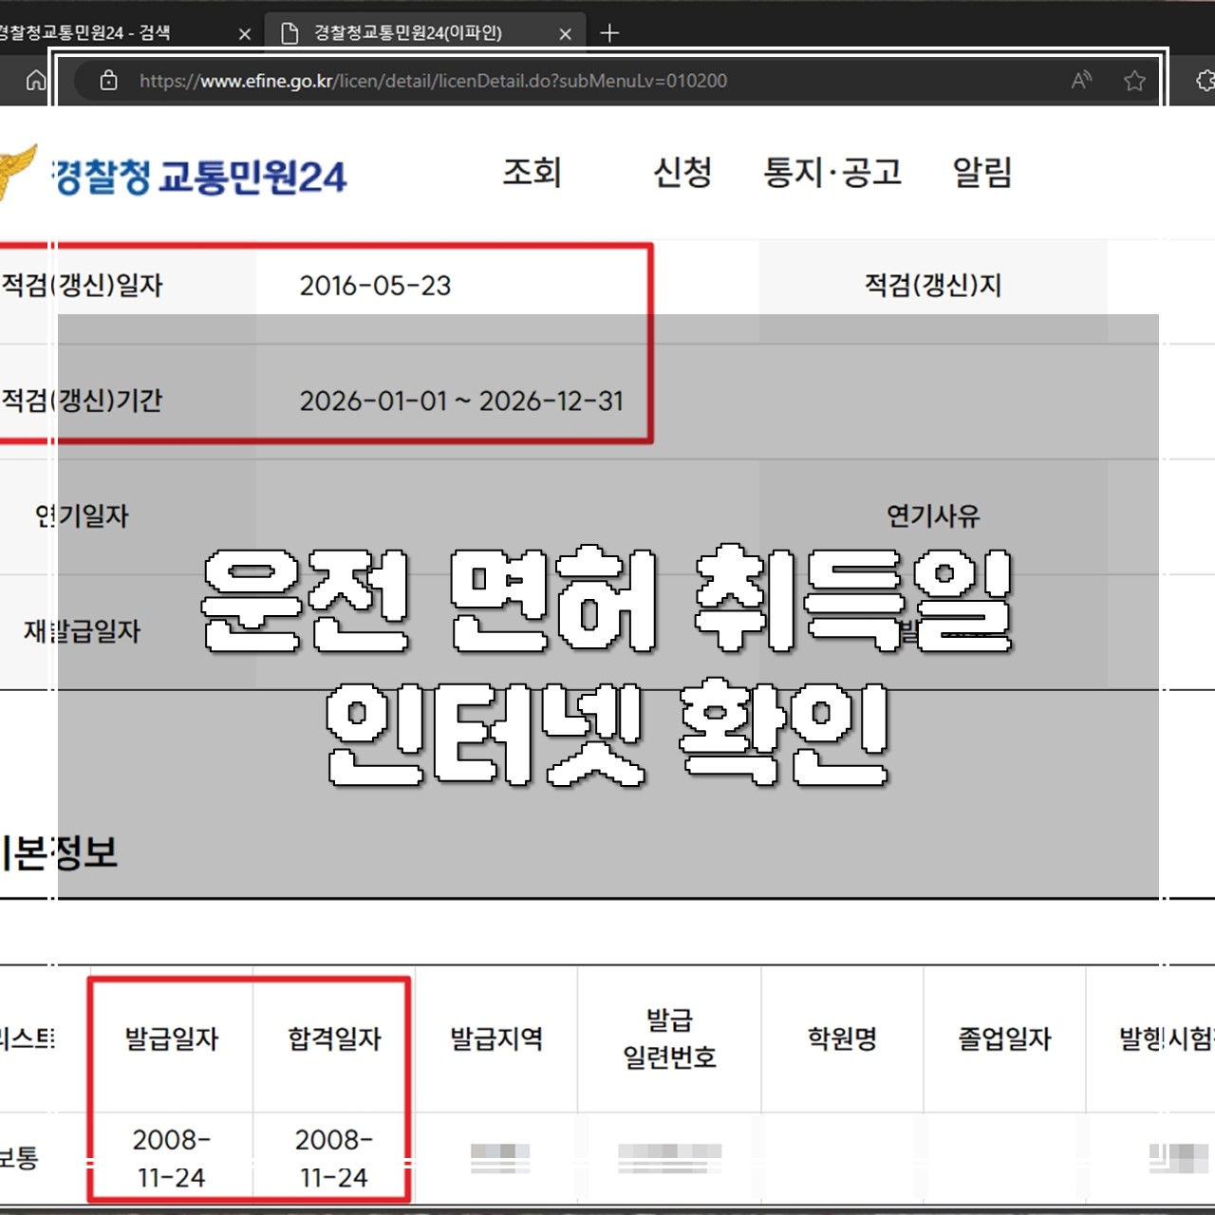Click the 연기사유 label
Screen dimensions: 1215x1215
[933, 516]
